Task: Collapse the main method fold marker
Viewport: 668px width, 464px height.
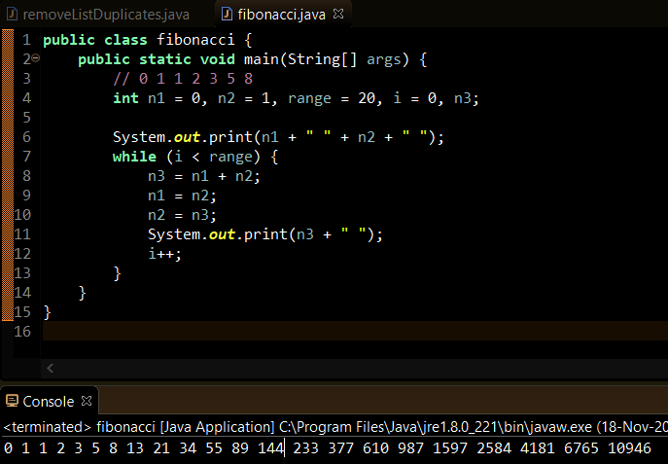Action: coord(36,58)
